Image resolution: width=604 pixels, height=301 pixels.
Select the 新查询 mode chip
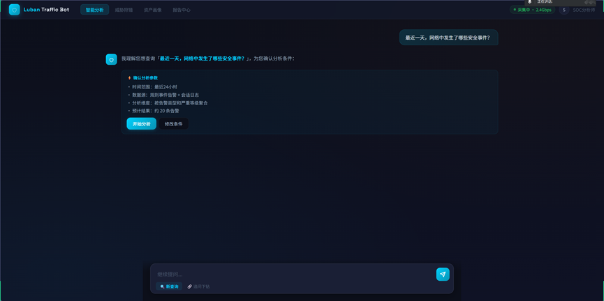[x=169, y=286]
